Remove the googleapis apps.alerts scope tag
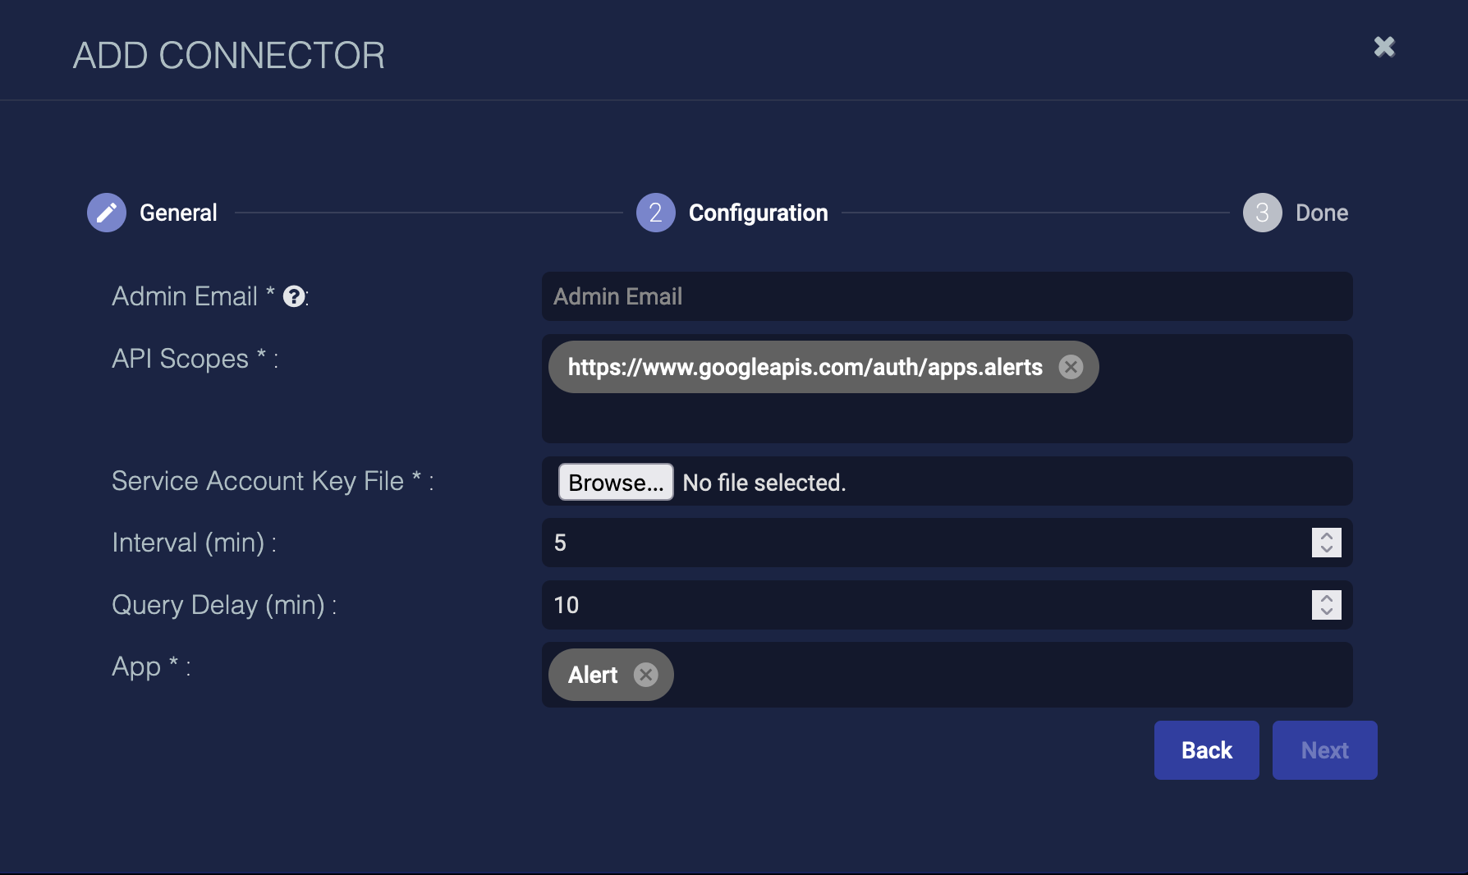The width and height of the screenshot is (1468, 875). [1071, 367]
